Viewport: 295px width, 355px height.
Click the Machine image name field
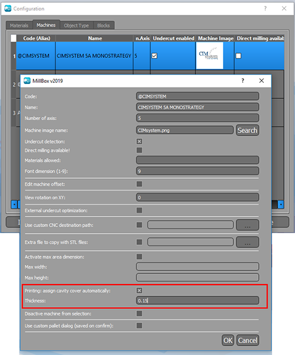pyautogui.click(x=185, y=130)
